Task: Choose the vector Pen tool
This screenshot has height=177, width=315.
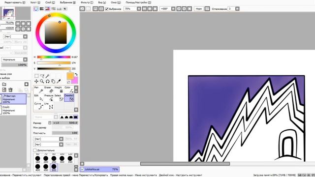Action: pos(39,89)
